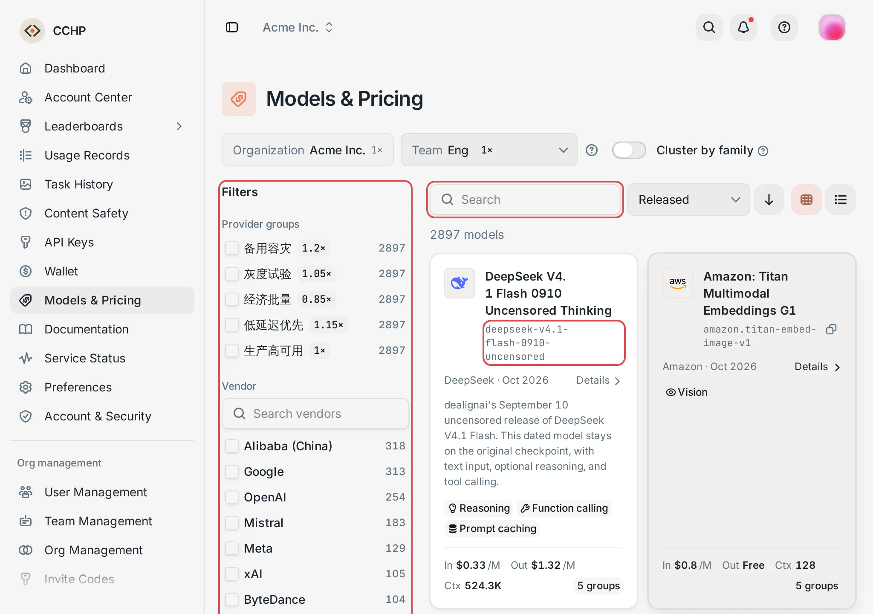
Task: Check the 经济批量 provider group
Action: tap(232, 299)
